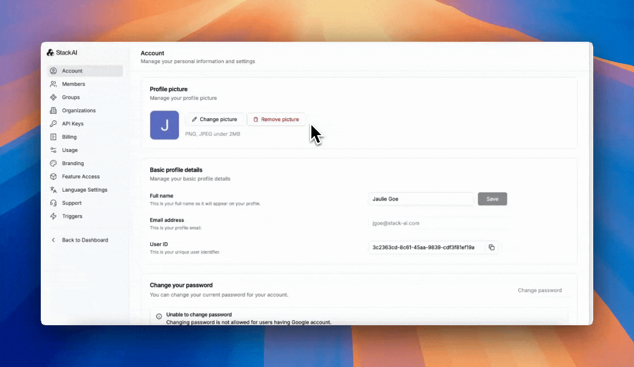Viewport: 634px width, 367px height.
Task: Click the profile avatar with letter J
Action: 164,125
